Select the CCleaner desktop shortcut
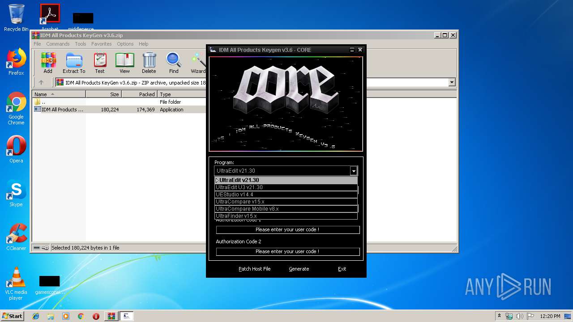 point(16,237)
